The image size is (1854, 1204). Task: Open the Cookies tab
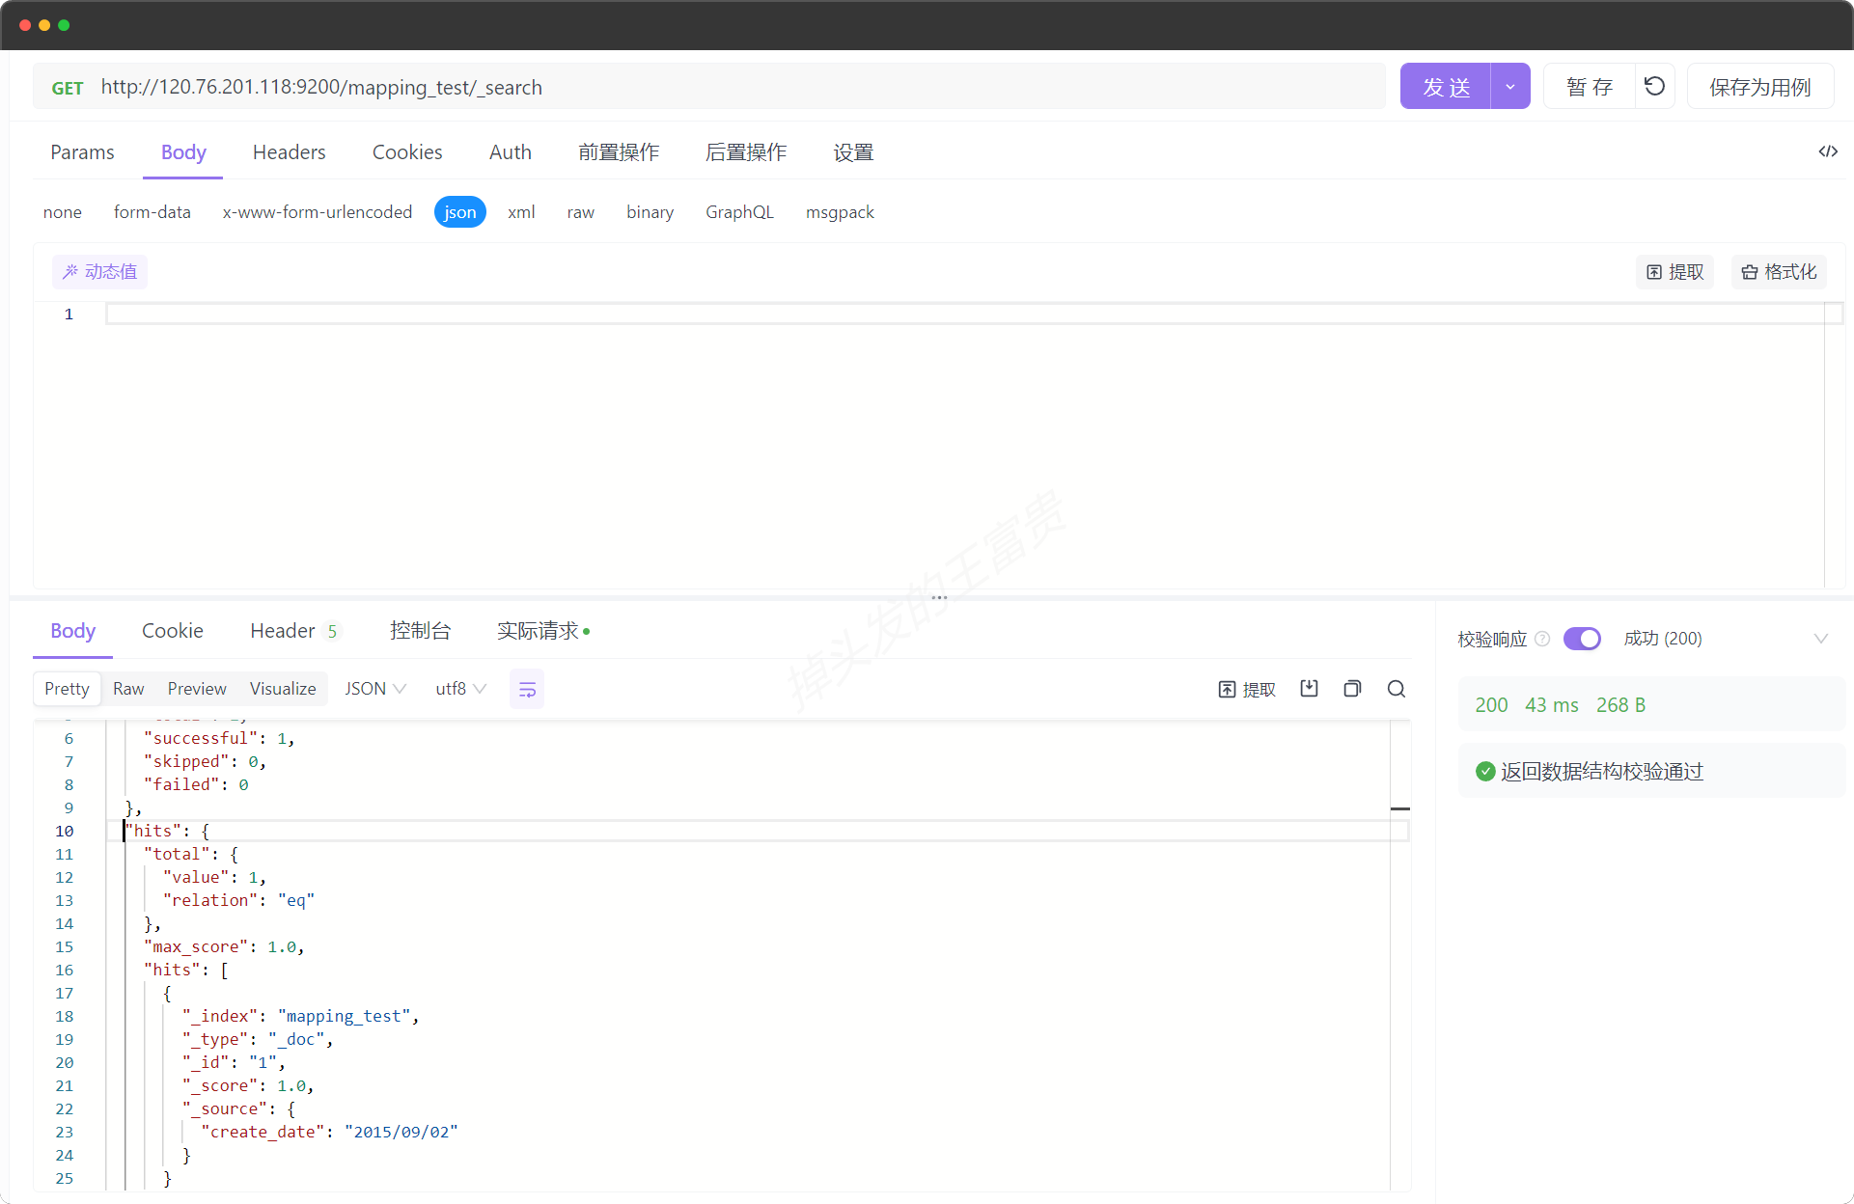407,152
